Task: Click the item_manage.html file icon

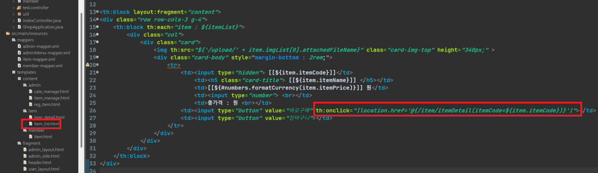Action: (x=31, y=98)
